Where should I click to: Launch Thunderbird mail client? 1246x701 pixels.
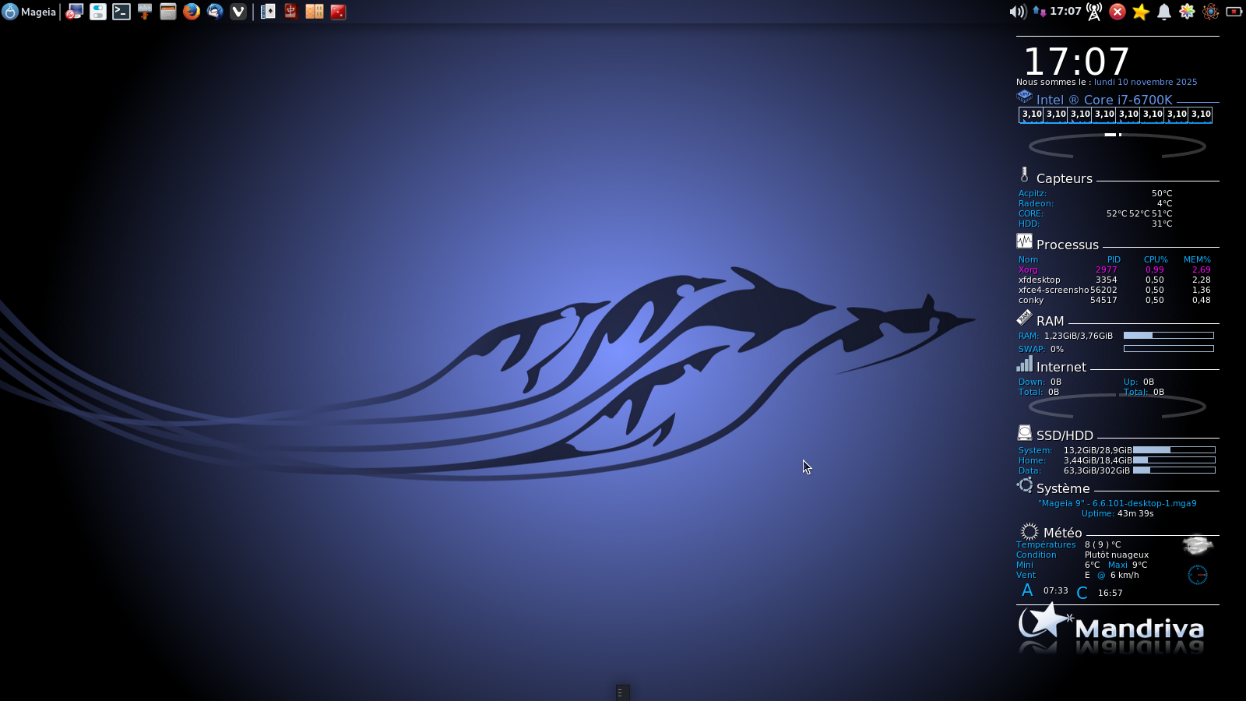215,12
